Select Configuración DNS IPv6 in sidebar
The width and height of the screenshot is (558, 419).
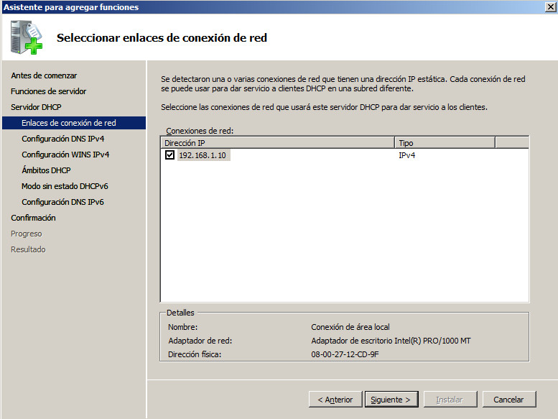click(62, 202)
